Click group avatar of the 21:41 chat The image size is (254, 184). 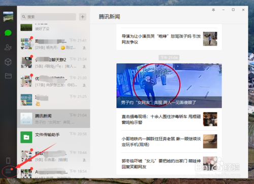[x=26, y=44]
